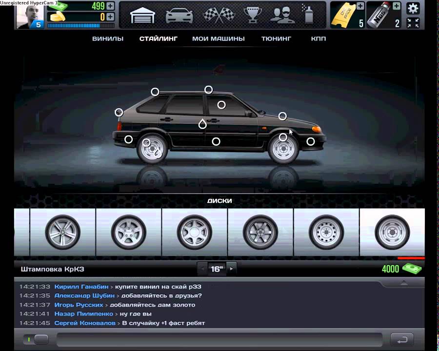This screenshot has height=351, width=439.
Task: Click the yellow One Race ticket icon
Action: (x=343, y=16)
